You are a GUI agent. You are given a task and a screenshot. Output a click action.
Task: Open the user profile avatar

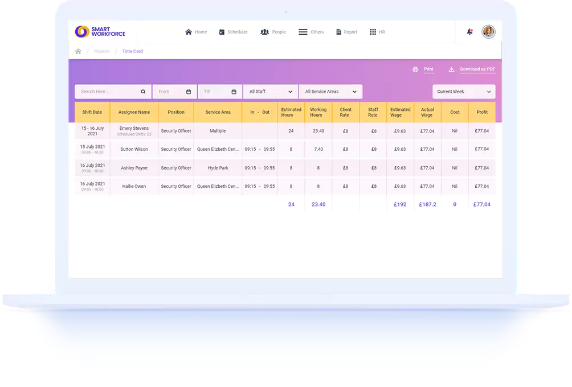point(488,32)
